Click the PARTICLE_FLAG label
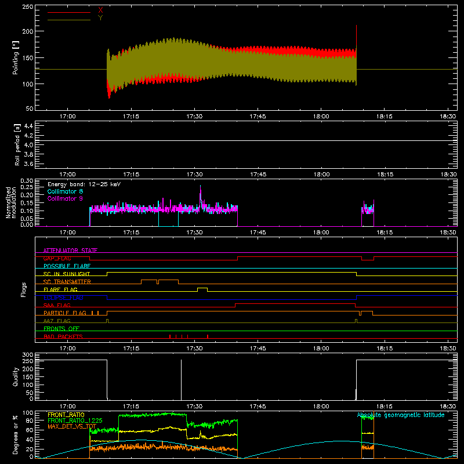The image size is (464, 464). pos(65,313)
